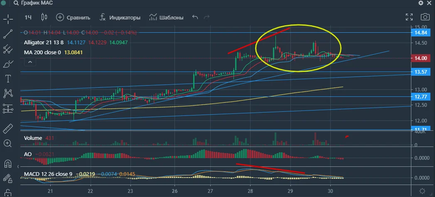Click the 14.50 tick on price scale
Viewport: 435px width, 197px height.
point(421,43)
